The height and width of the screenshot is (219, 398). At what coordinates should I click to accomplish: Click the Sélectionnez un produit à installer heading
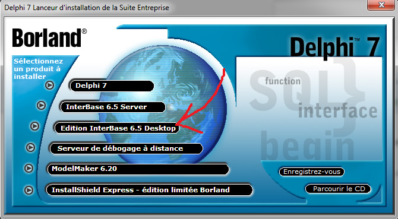coord(39,69)
